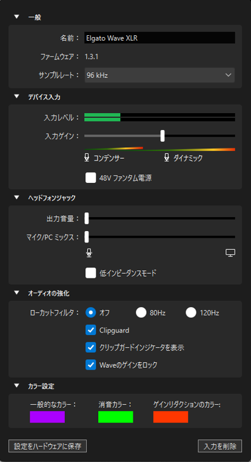The image size is (251, 462).
Task: Select the 80Hz low-cut filter option
Action: click(x=141, y=312)
